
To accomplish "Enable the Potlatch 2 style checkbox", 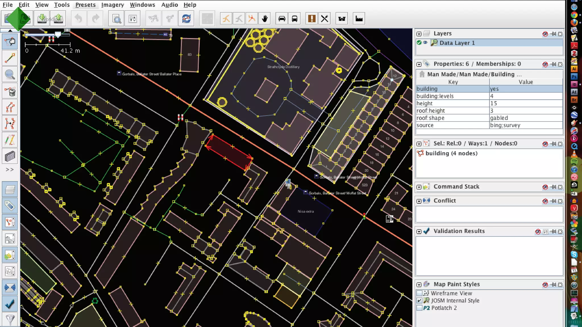I will (x=419, y=308).
